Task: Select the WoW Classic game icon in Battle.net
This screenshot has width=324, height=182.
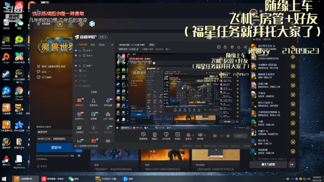Action: click(x=70, y=24)
